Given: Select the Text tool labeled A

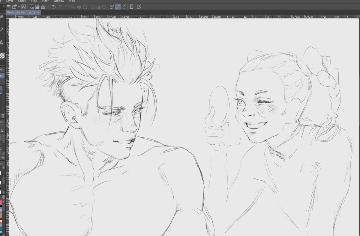Looking at the screenshot, I should [1, 43].
